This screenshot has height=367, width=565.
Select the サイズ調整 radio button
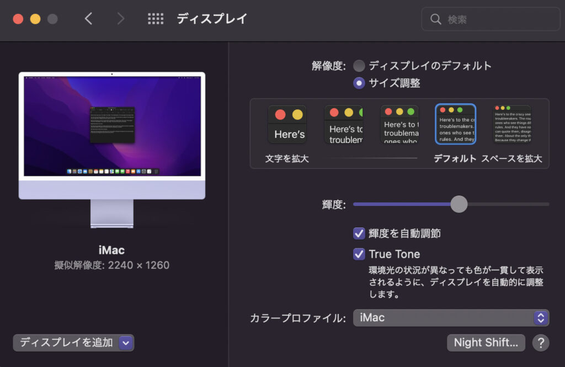click(359, 83)
